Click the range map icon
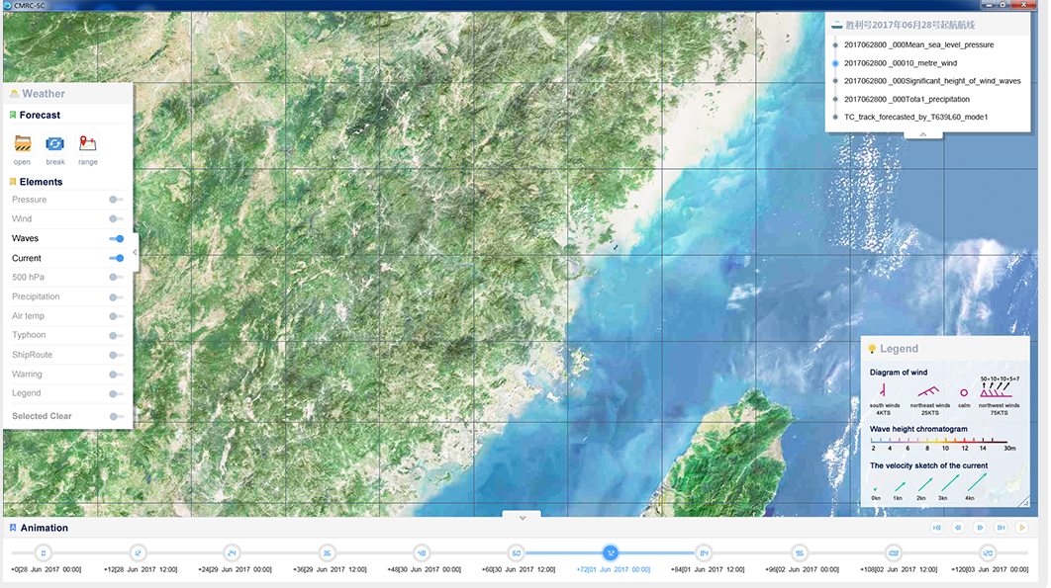This screenshot has width=1051, height=588. [88, 144]
